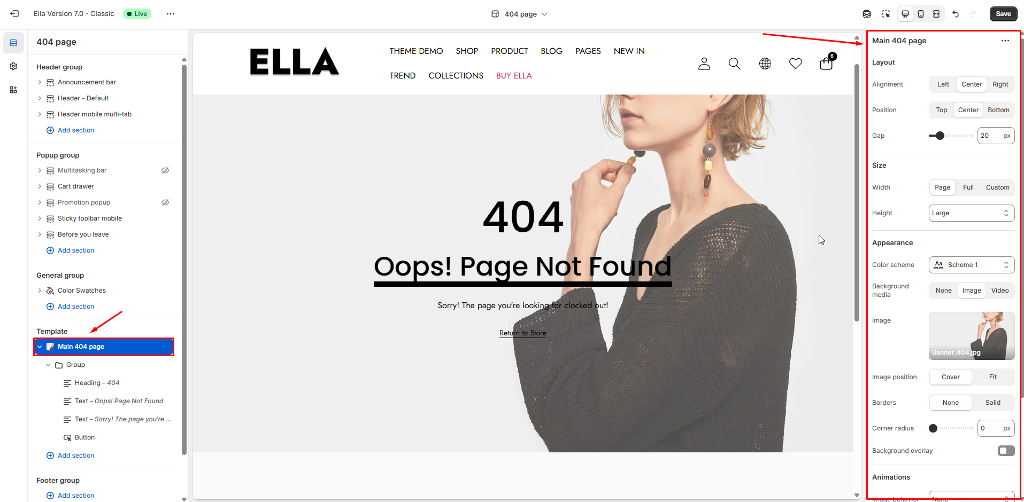The image size is (1024, 502).
Task: Show the hidden Multitasking bar section
Action: tap(165, 170)
